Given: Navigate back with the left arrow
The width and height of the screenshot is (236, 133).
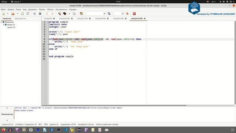Looking at the screenshot, I should 47,14.
